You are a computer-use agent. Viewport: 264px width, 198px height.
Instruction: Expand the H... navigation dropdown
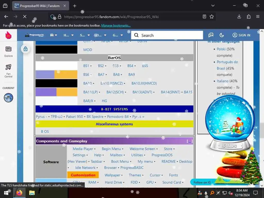click(x=68, y=35)
